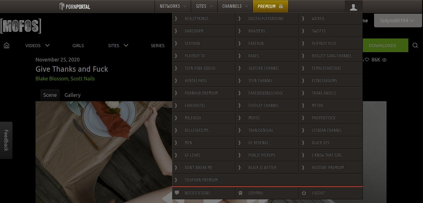Choose FakeHostel entry
Image resolution: width=423 pixels, height=203 pixels.
click(x=204, y=105)
